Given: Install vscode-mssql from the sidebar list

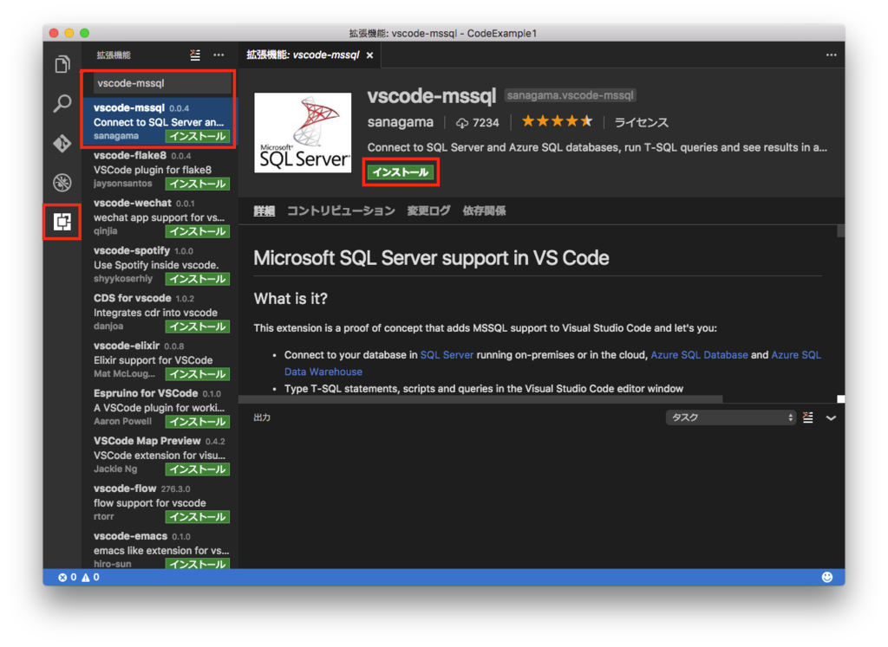Looking at the screenshot, I should [198, 136].
